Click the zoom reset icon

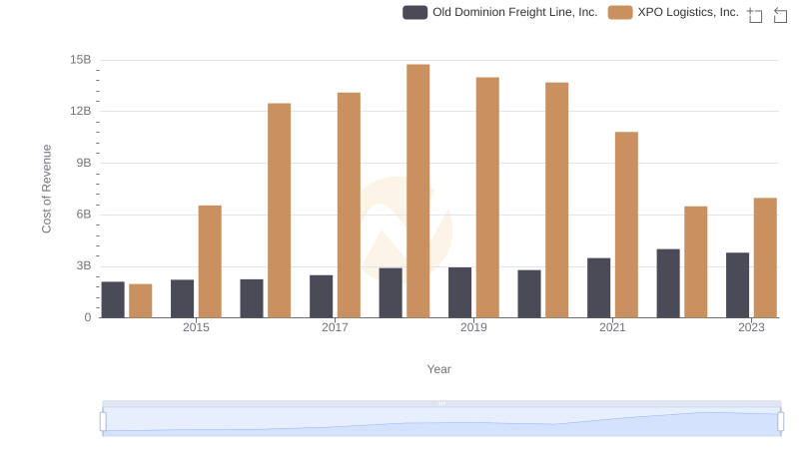780,15
